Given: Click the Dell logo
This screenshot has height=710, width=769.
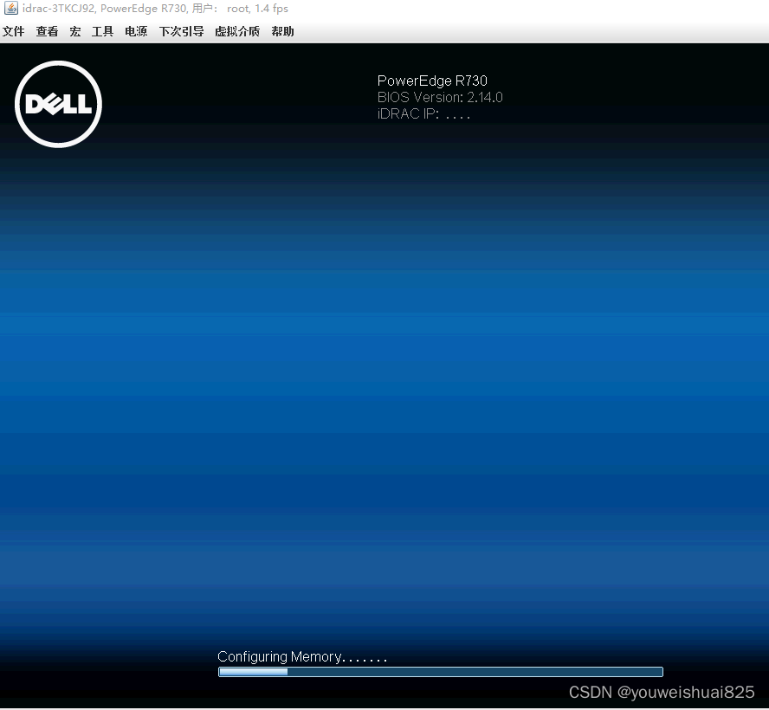Looking at the screenshot, I should pos(58,104).
